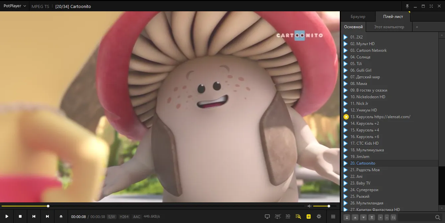Start playback with the Play button
445x223 pixels.
[x=7, y=216]
